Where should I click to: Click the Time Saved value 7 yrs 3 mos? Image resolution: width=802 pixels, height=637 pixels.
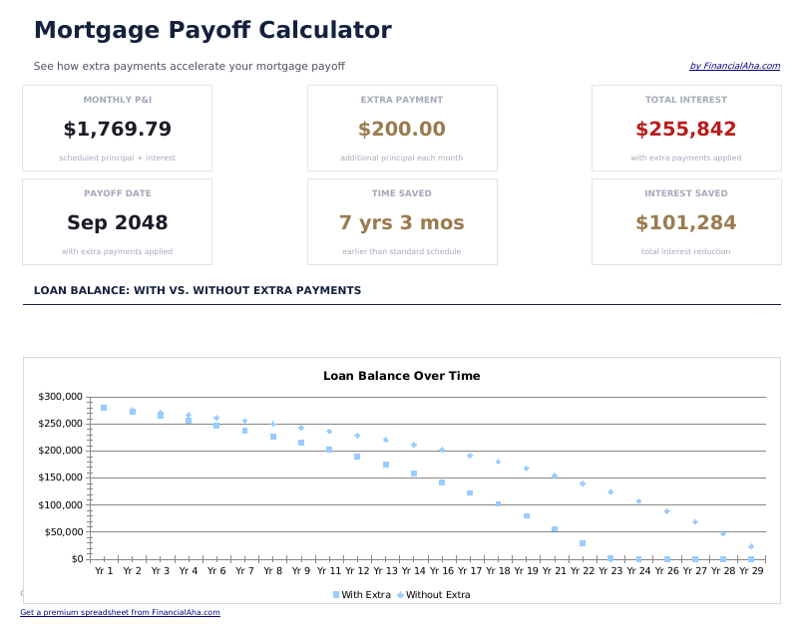coord(402,223)
